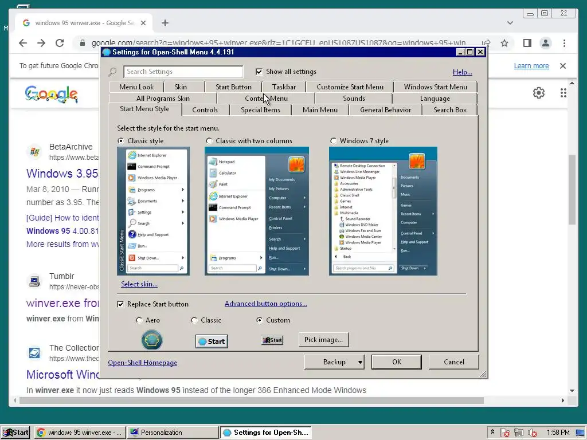The height and width of the screenshot is (440, 587).
Task: Click the Action Center flag tray icon
Action: (504, 433)
